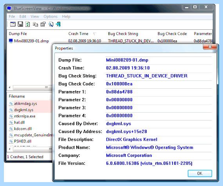Click the hal.dll file icon
Screen dimensions: 223x186
coord(11,122)
